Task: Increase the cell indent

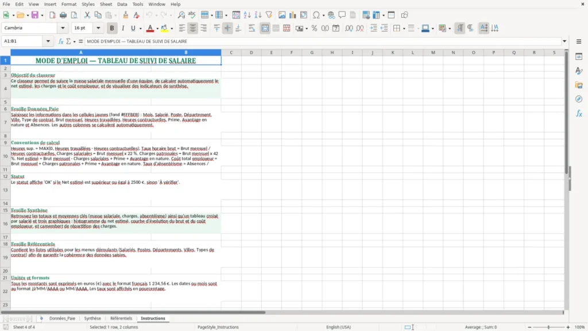Action: pyautogui.click(x=373, y=28)
